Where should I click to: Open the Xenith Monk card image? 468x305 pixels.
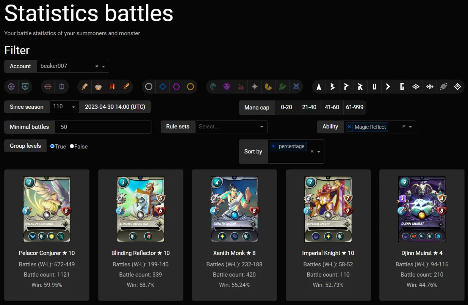pyautogui.click(x=234, y=209)
